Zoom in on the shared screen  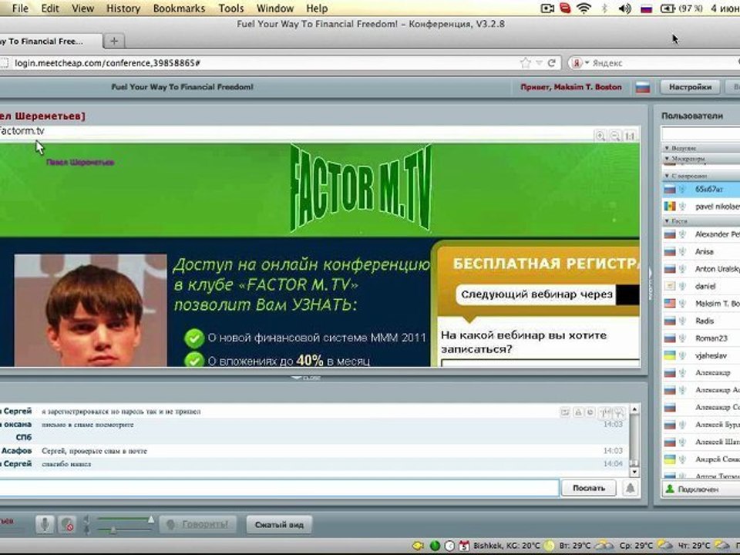click(x=600, y=136)
